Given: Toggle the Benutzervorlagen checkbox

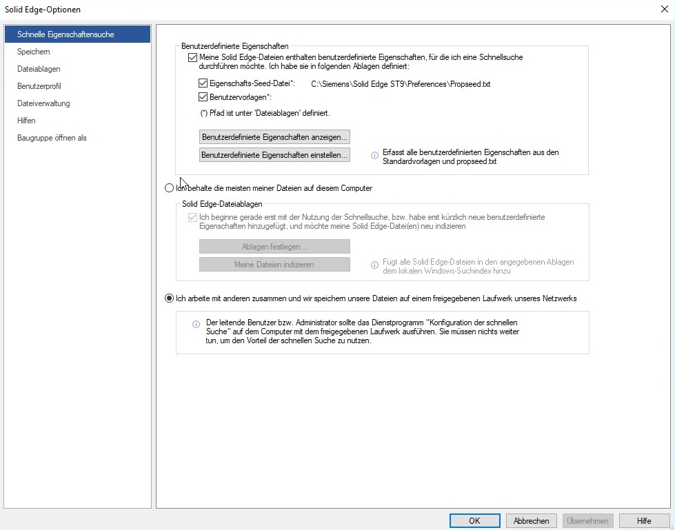Looking at the screenshot, I should (x=203, y=96).
